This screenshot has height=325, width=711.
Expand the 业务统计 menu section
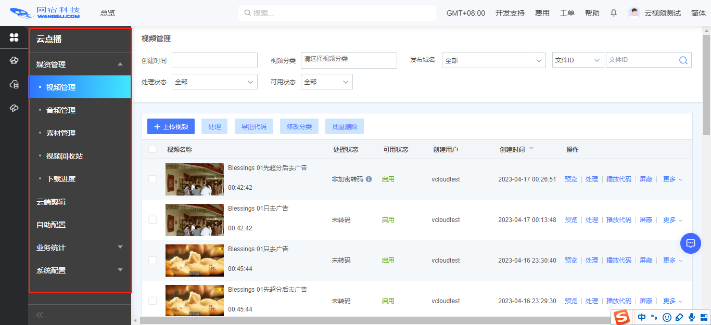tap(80, 248)
